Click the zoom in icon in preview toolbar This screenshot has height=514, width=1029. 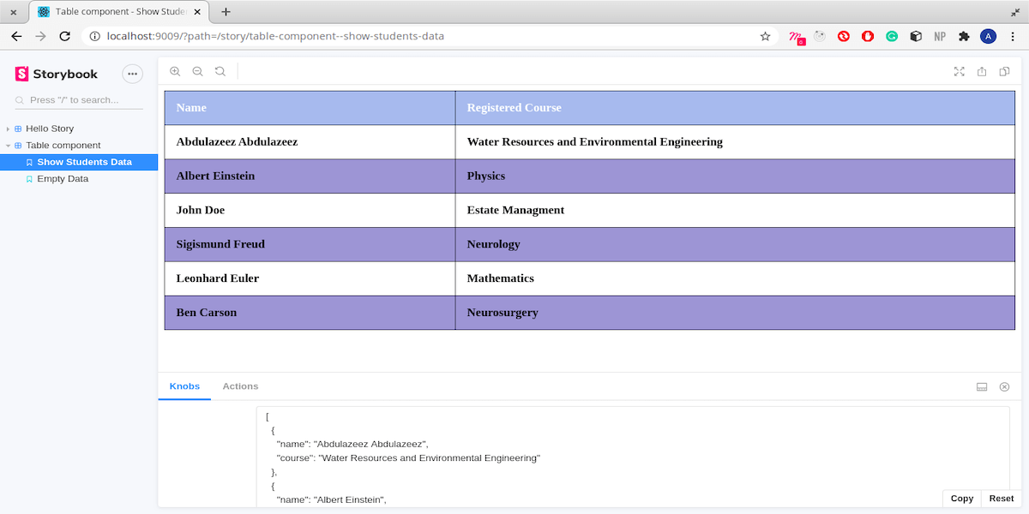[x=175, y=72]
